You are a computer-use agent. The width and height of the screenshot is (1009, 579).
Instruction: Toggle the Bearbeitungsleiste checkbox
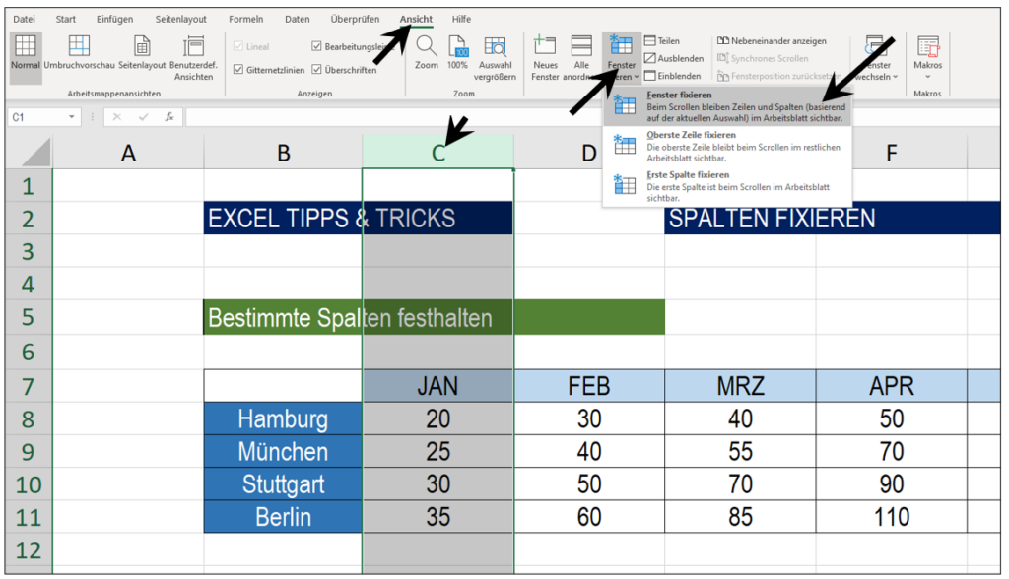click(x=316, y=47)
